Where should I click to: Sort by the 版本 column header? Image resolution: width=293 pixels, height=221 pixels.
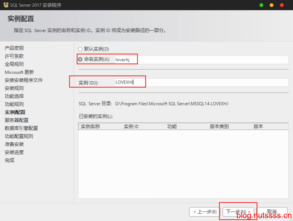click(258, 127)
